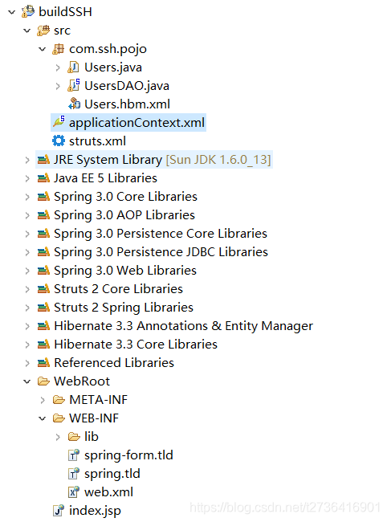Click the Struts 2 Core Libraries icon
The image size is (387, 522).
tap(43, 289)
